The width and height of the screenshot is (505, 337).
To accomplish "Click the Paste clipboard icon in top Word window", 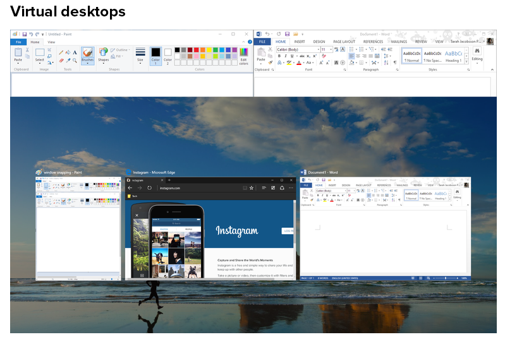I will pos(261,52).
